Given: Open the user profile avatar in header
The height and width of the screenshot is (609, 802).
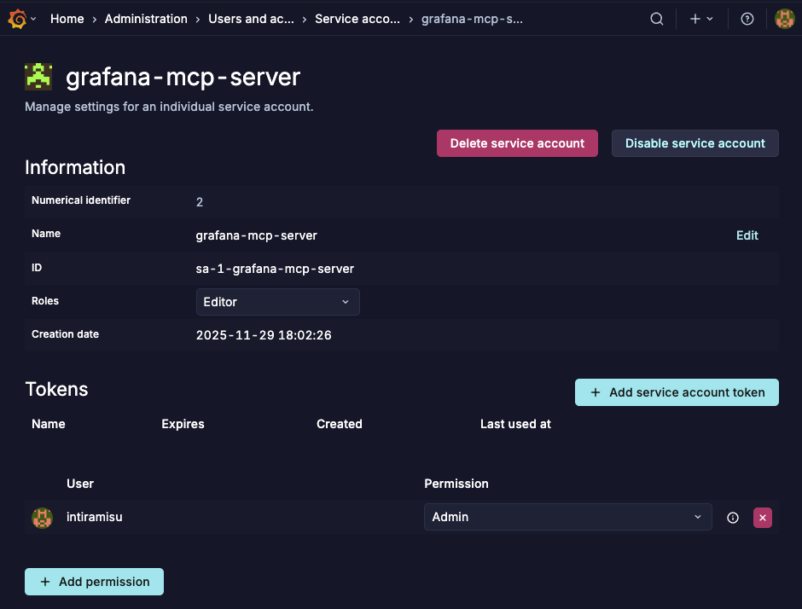Looking at the screenshot, I should tap(784, 19).
